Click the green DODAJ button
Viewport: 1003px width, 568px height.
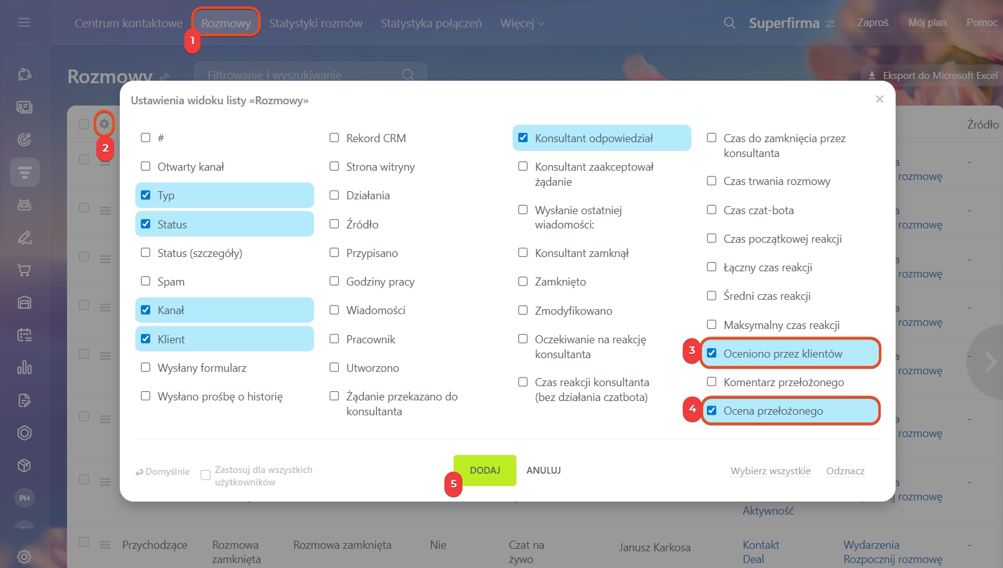click(485, 471)
